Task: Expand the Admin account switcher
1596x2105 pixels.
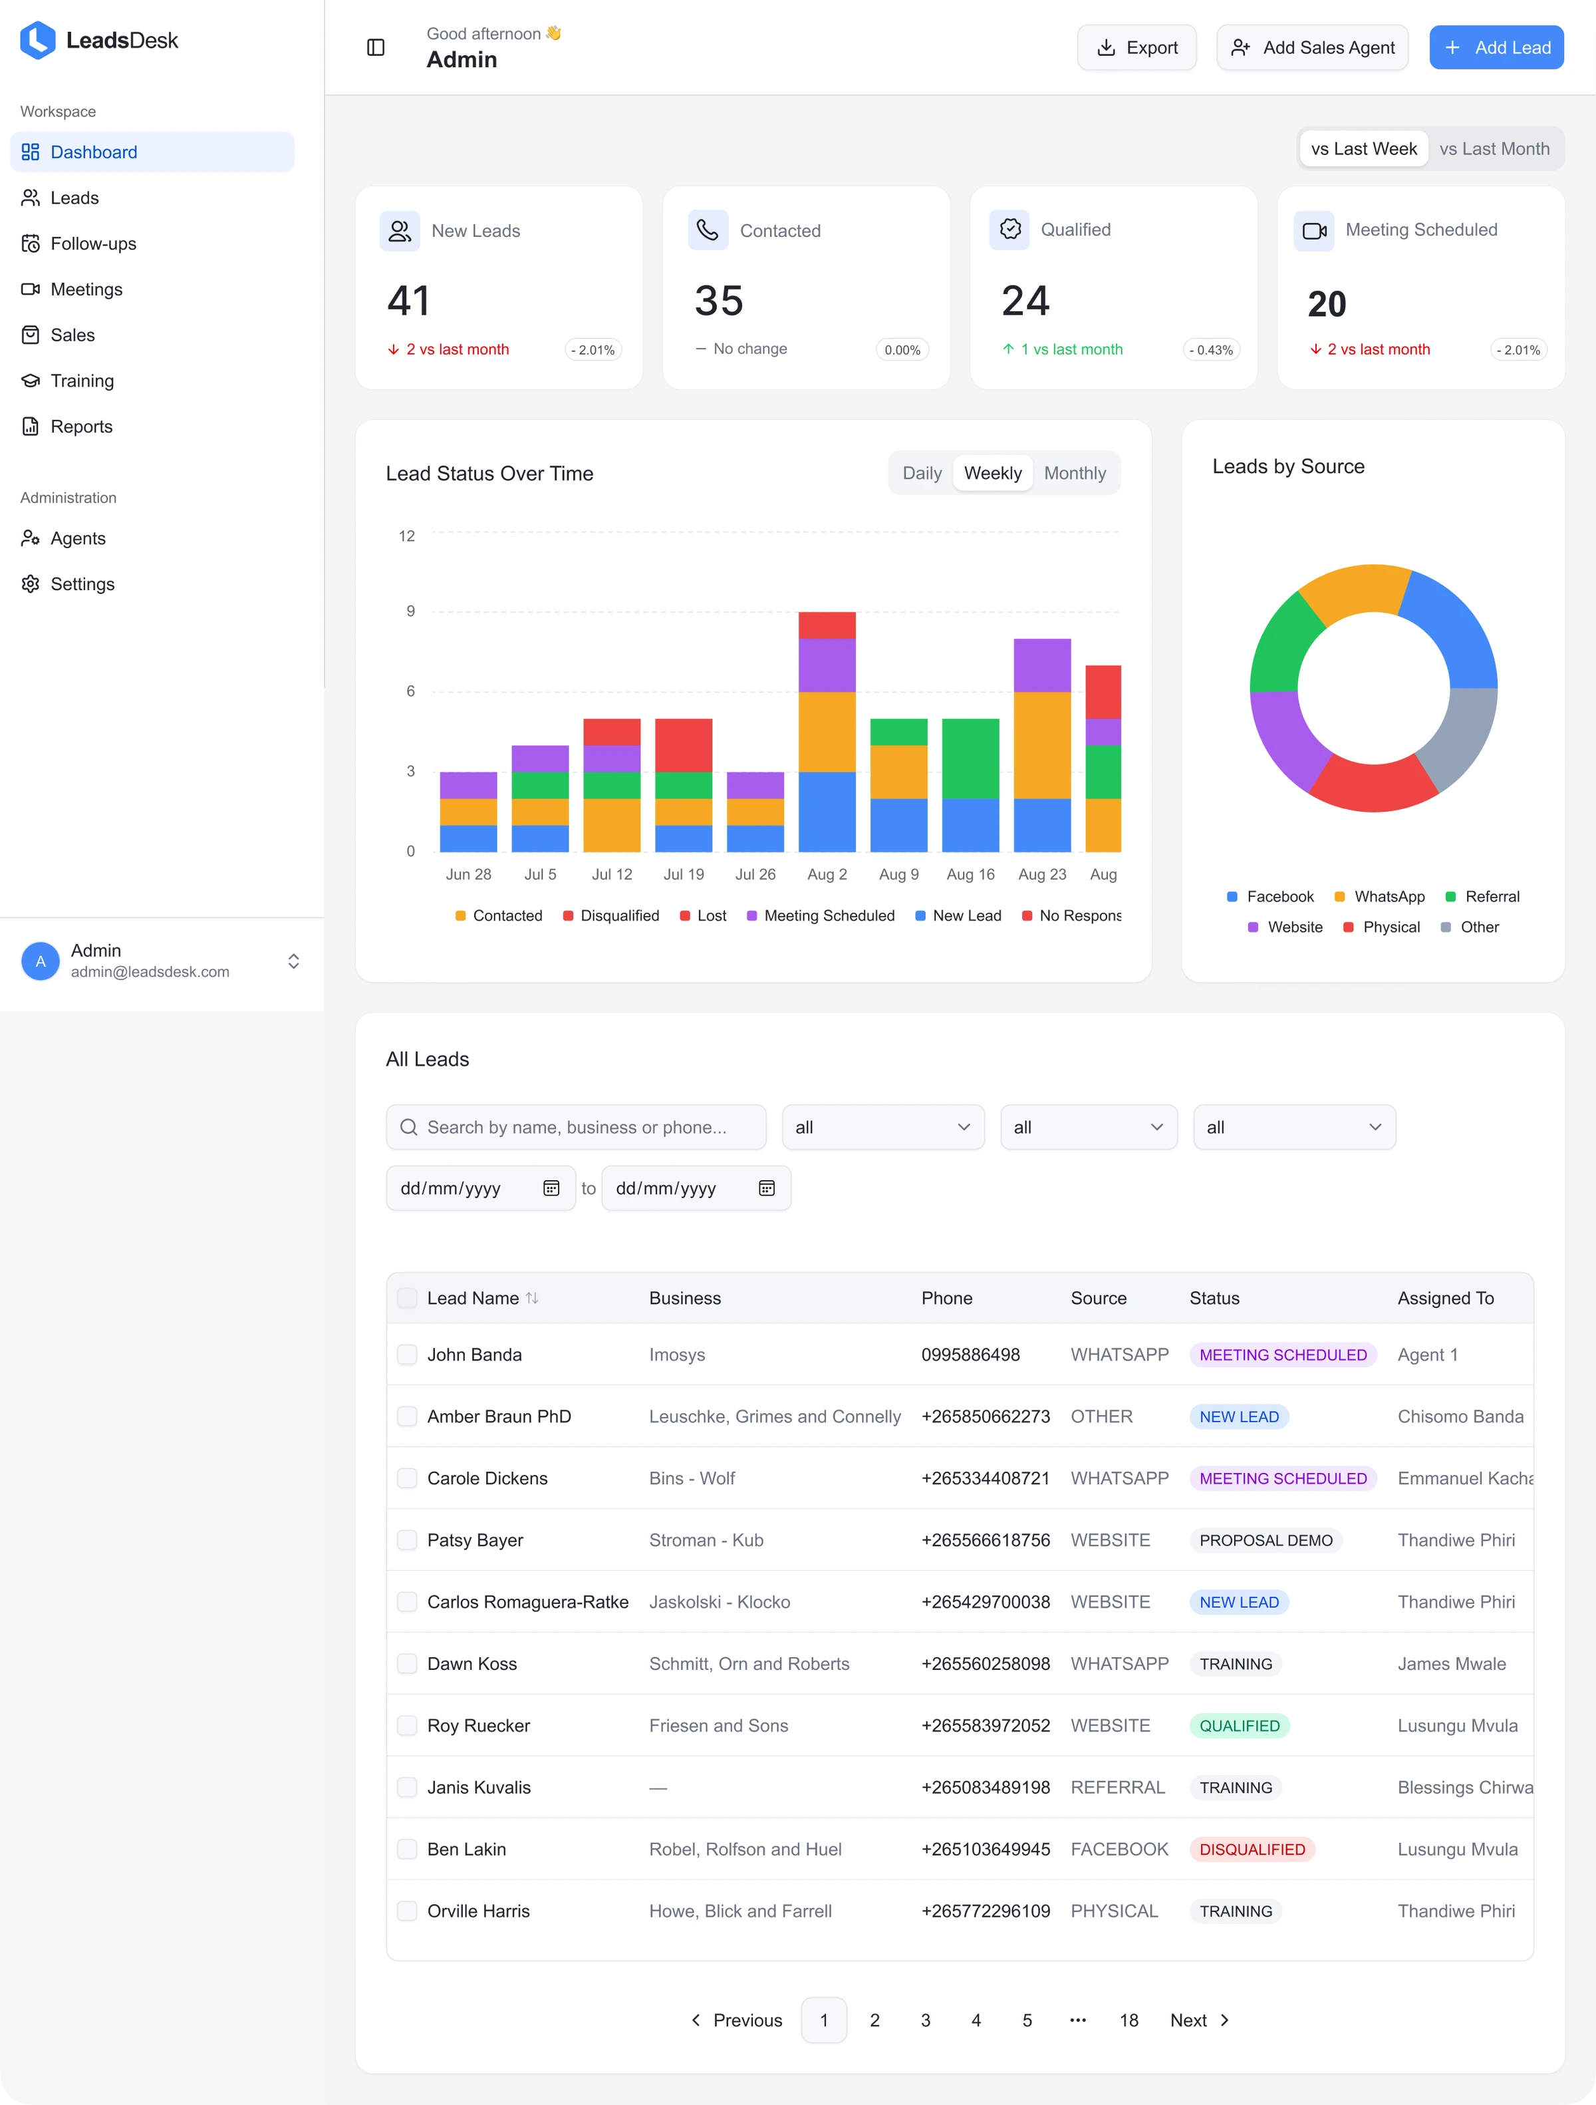Action: click(x=294, y=961)
